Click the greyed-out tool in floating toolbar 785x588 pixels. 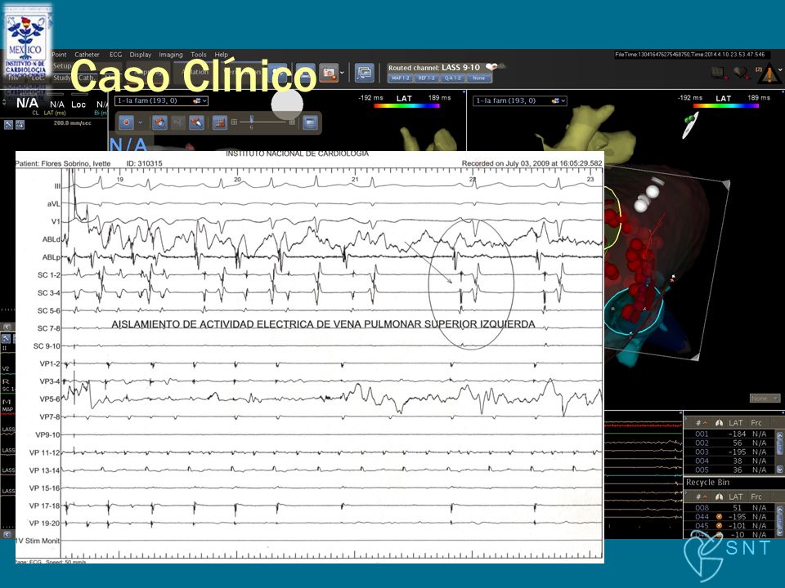point(177,122)
